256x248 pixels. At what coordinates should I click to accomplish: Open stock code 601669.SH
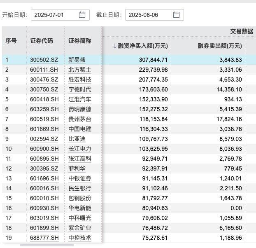(44, 129)
